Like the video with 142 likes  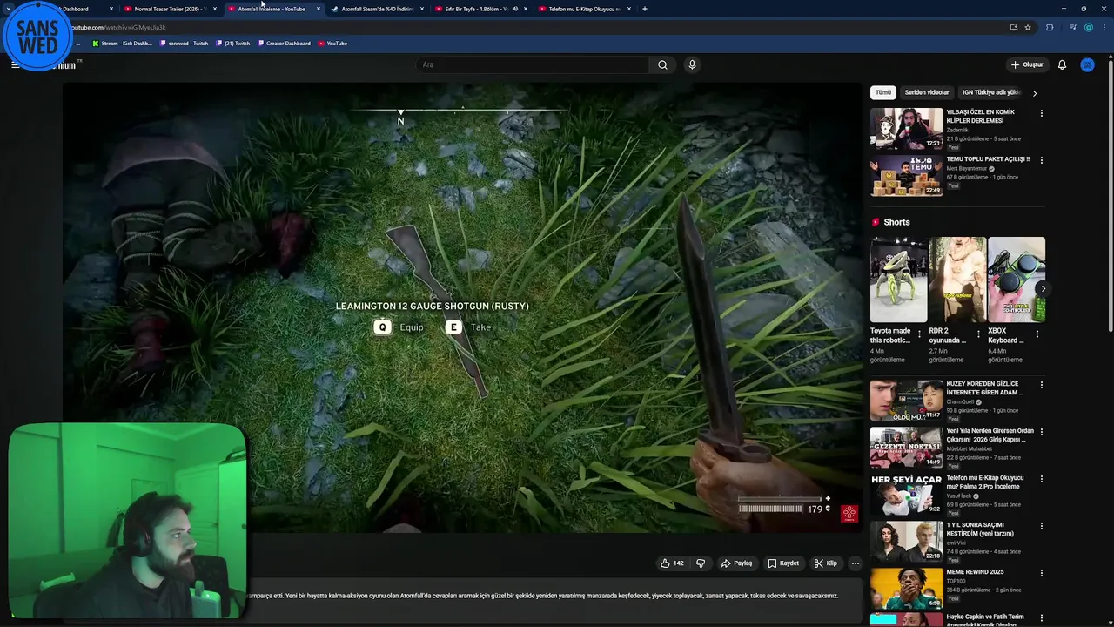point(672,563)
